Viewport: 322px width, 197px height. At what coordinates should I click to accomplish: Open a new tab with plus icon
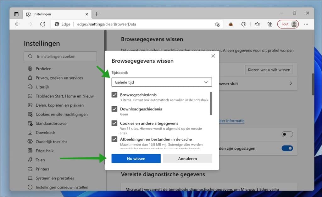[x=97, y=14]
